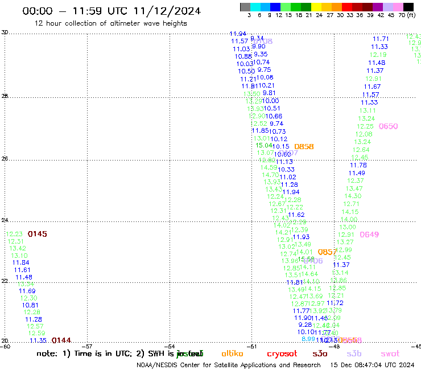Click the wave height value 14.00
The width and height of the screenshot is (421, 370).
[x=349, y=220]
